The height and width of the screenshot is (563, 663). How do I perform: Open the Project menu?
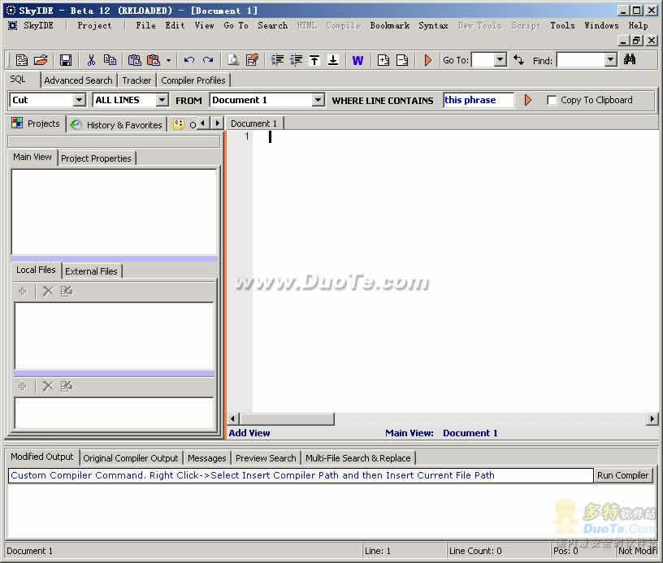tap(94, 25)
